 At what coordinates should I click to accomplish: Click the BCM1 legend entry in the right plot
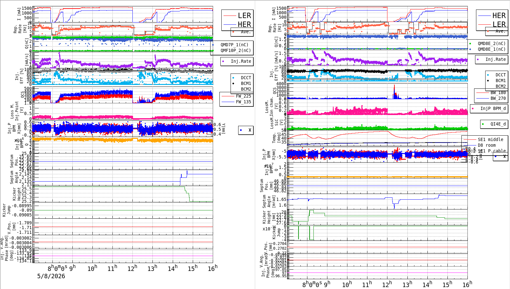[x=500, y=81]
